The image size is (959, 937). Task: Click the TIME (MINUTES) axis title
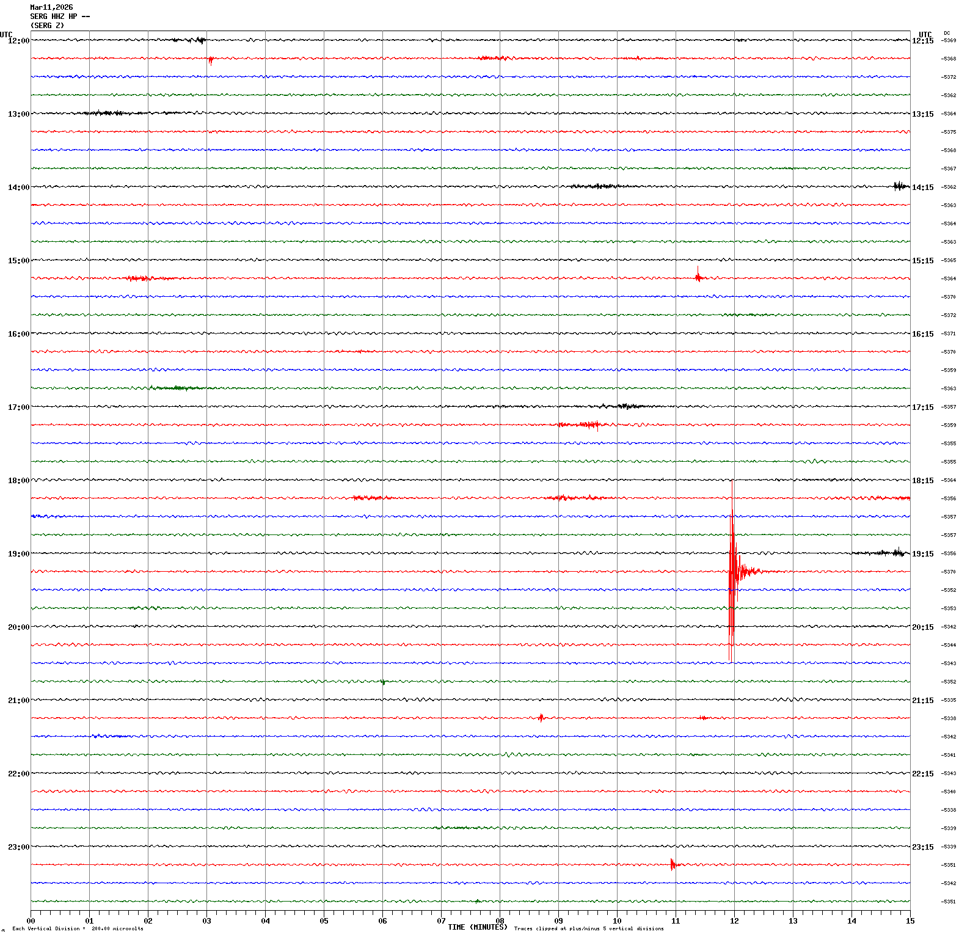(x=477, y=927)
